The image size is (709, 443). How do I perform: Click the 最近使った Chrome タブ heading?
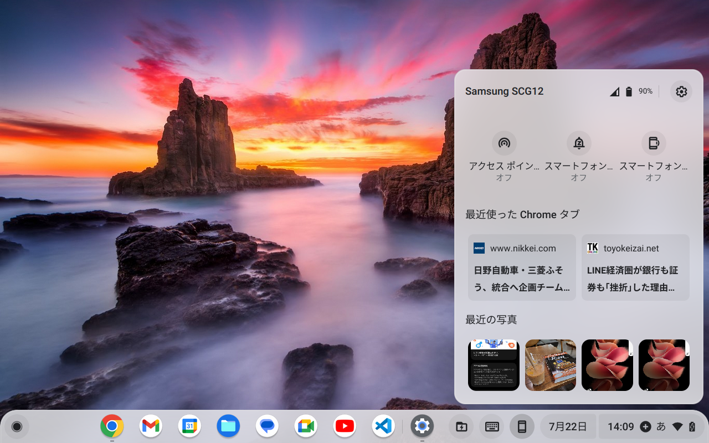(x=522, y=214)
